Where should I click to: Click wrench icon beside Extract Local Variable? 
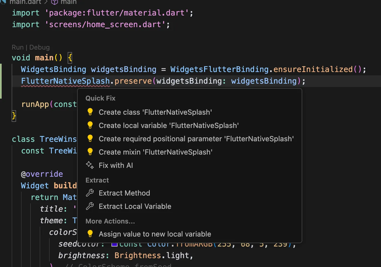(90, 206)
